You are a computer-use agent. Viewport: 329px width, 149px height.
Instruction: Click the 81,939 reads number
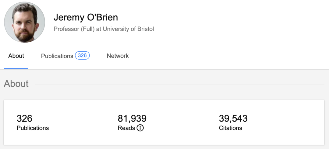pyautogui.click(x=132, y=118)
